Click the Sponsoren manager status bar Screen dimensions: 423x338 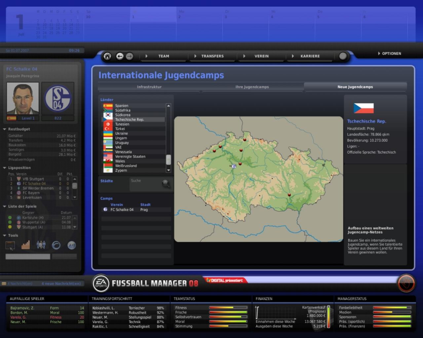coord(392,317)
